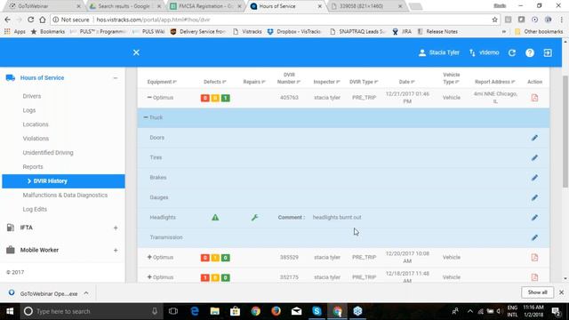
Task: Edit the Transmission inspection item
Action: click(x=534, y=237)
